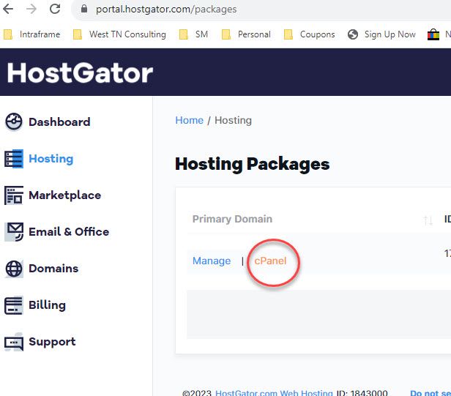451x396 pixels.
Task: Open Marketplace from the sidebar
Action: 64,195
